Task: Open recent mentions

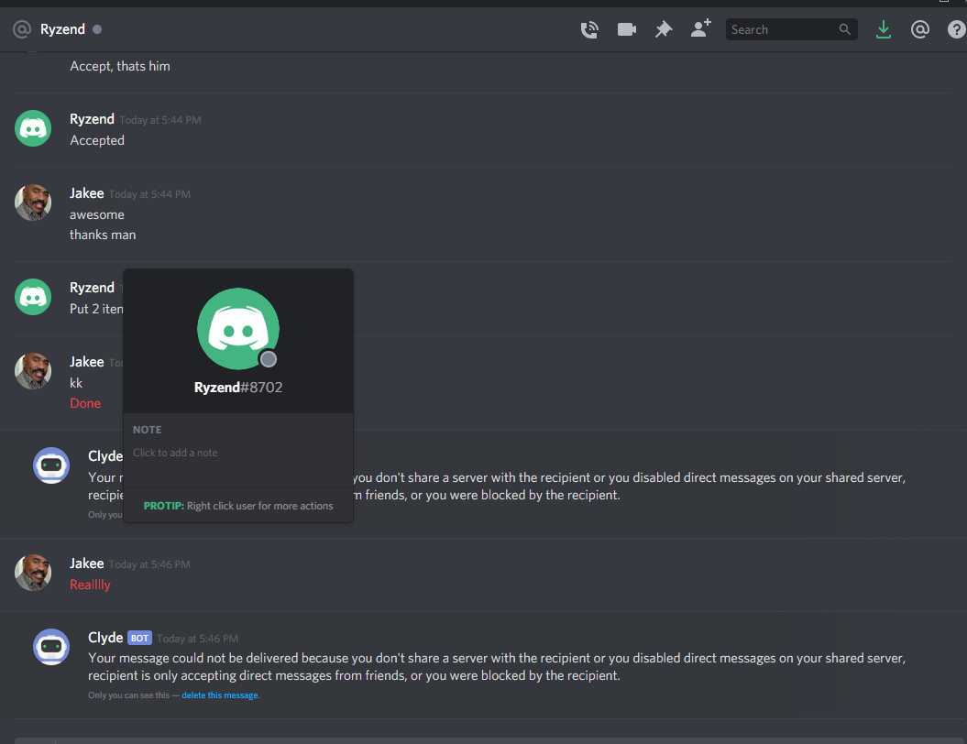Action: tap(919, 29)
